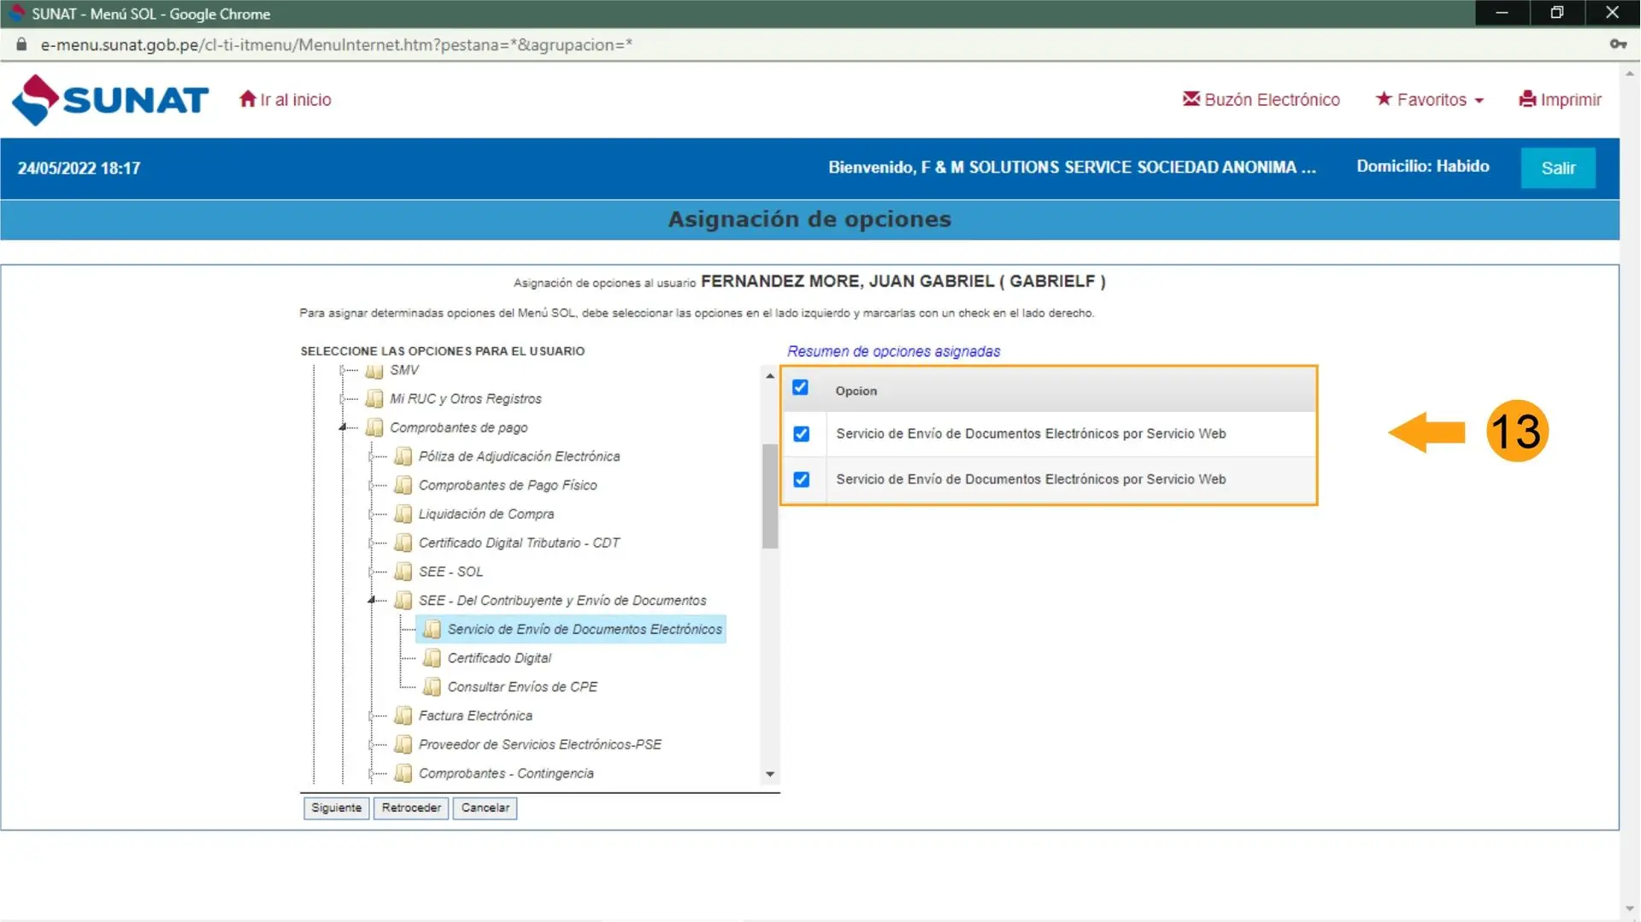Screen dimensions: 1641x922
Task: Click the Certificado Digital Tributario - CDT folder icon
Action: (403, 543)
